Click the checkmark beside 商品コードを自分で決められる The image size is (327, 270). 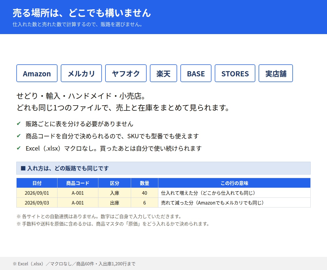coord(19,136)
